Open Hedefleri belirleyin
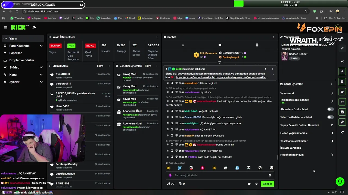 pyautogui.click(x=307, y=155)
